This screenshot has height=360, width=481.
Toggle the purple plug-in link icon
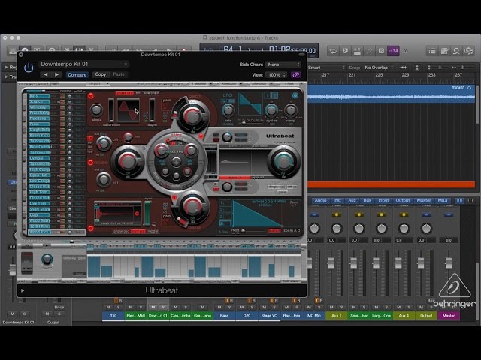pyautogui.click(x=295, y=75)
